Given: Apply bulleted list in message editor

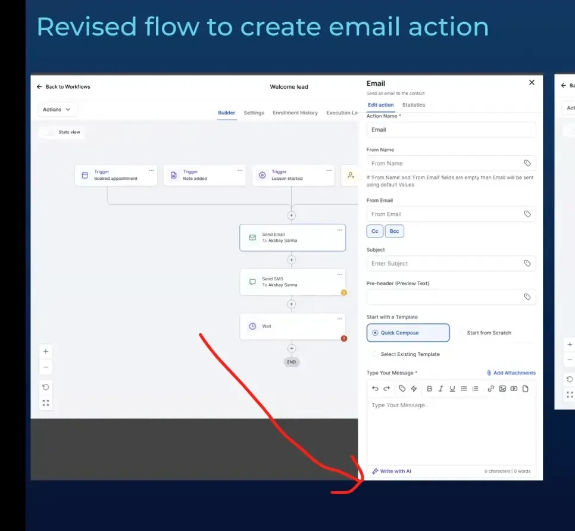Looking at the screenshot, I should point(464,389).
